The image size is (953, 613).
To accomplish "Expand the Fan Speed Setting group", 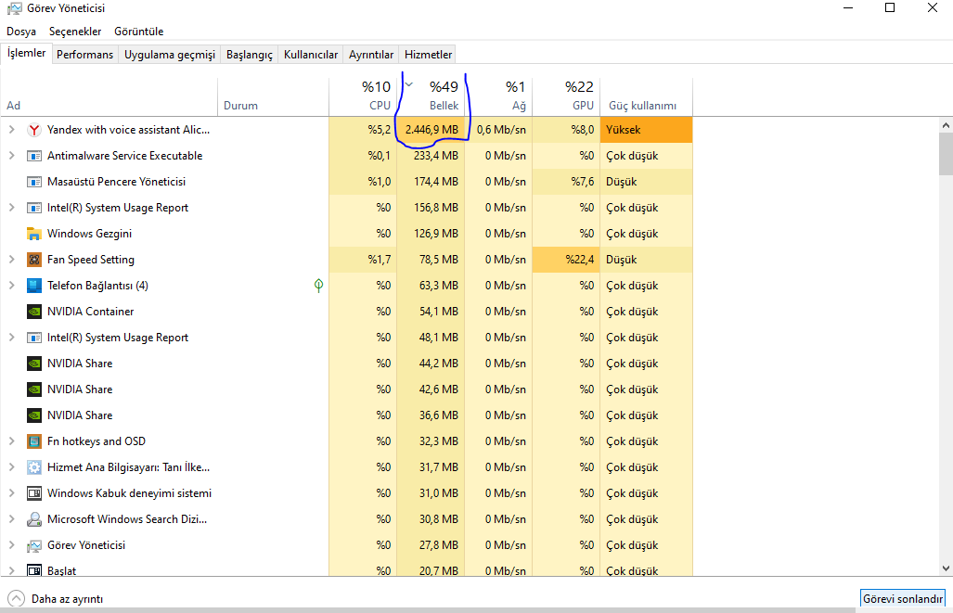I will (11, 260).
